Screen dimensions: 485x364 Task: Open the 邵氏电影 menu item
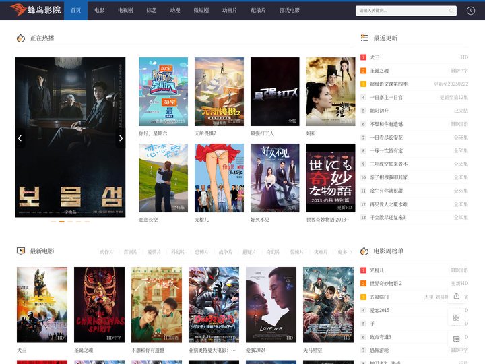(290, 11)
